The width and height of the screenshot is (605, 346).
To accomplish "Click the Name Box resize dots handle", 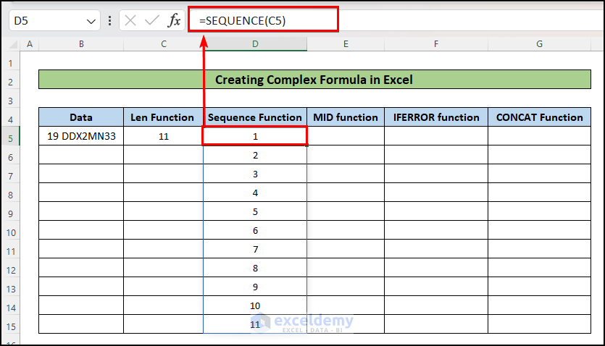I will pos(109,20).
